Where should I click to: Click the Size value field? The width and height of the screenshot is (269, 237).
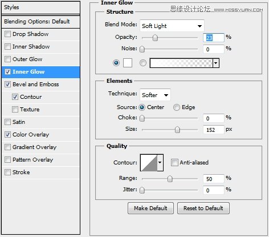(214, 130)
